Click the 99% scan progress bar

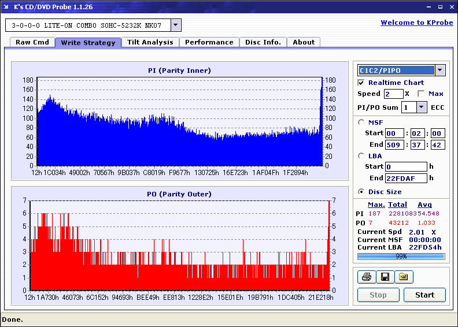coord(401,256)
